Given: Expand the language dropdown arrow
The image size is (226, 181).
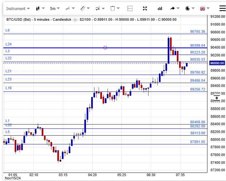Looking at the screenshot, I should (208, 8).
